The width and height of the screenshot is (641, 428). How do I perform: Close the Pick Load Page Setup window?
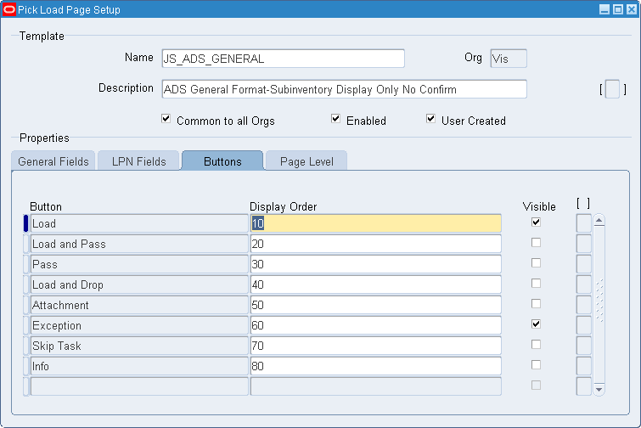pos(632,9)
